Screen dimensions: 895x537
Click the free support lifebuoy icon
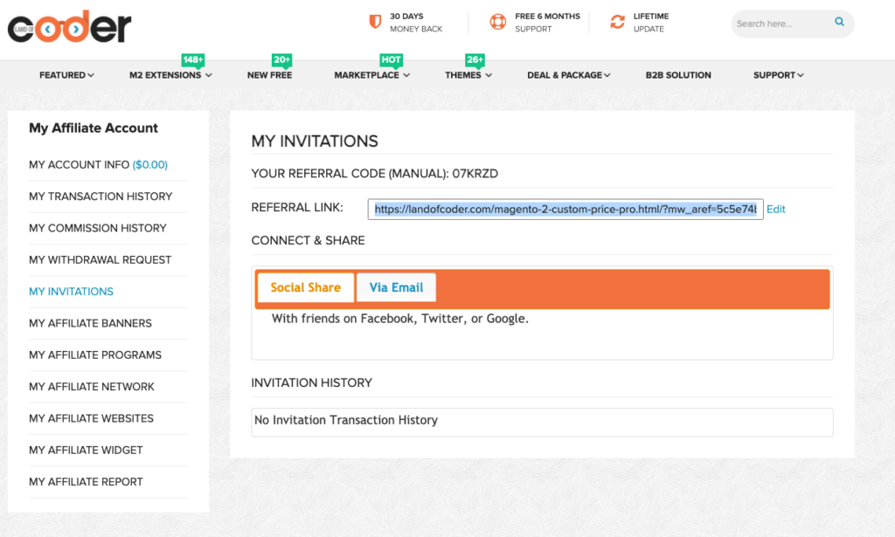(498, 22)
